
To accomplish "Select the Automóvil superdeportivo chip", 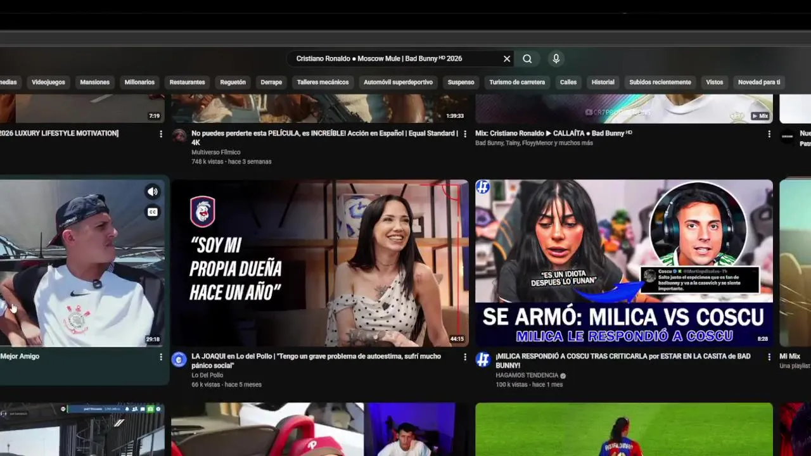I will click(398, 82).
